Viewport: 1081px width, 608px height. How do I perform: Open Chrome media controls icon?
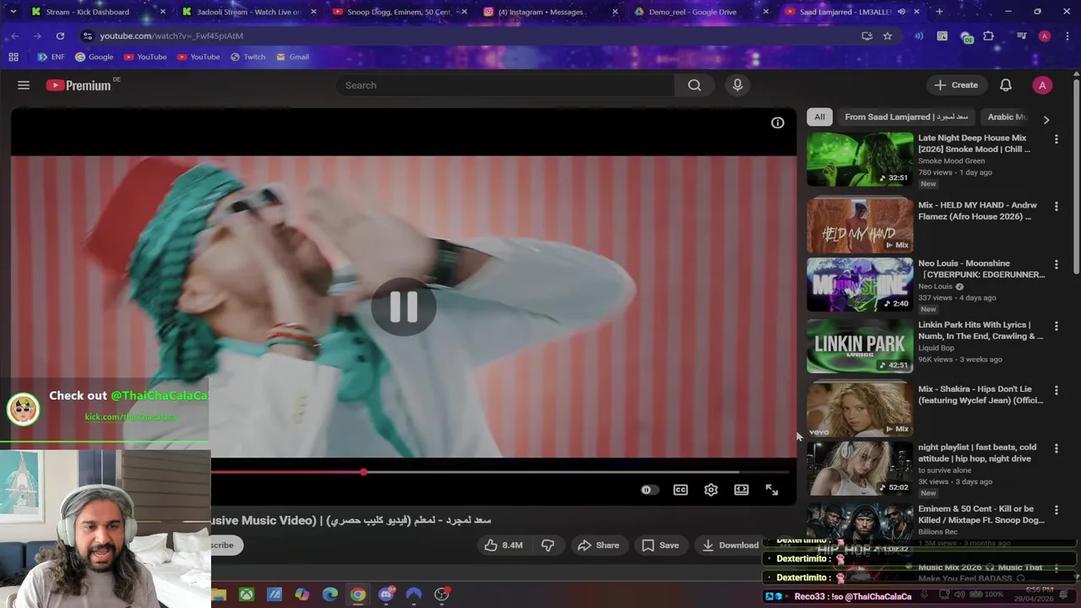click(1021, 35)
